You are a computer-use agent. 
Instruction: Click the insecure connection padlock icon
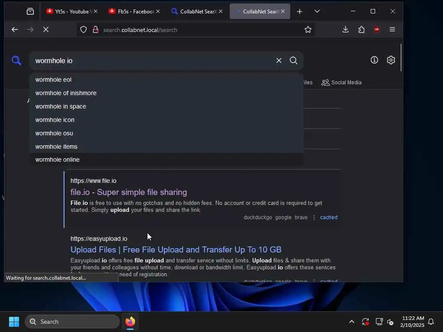(x=96, y=30)
